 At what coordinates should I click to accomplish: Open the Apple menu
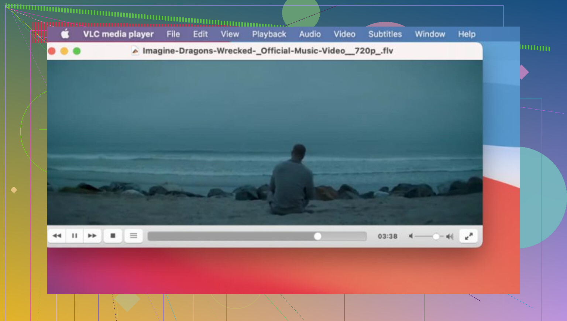coord(65,34)
